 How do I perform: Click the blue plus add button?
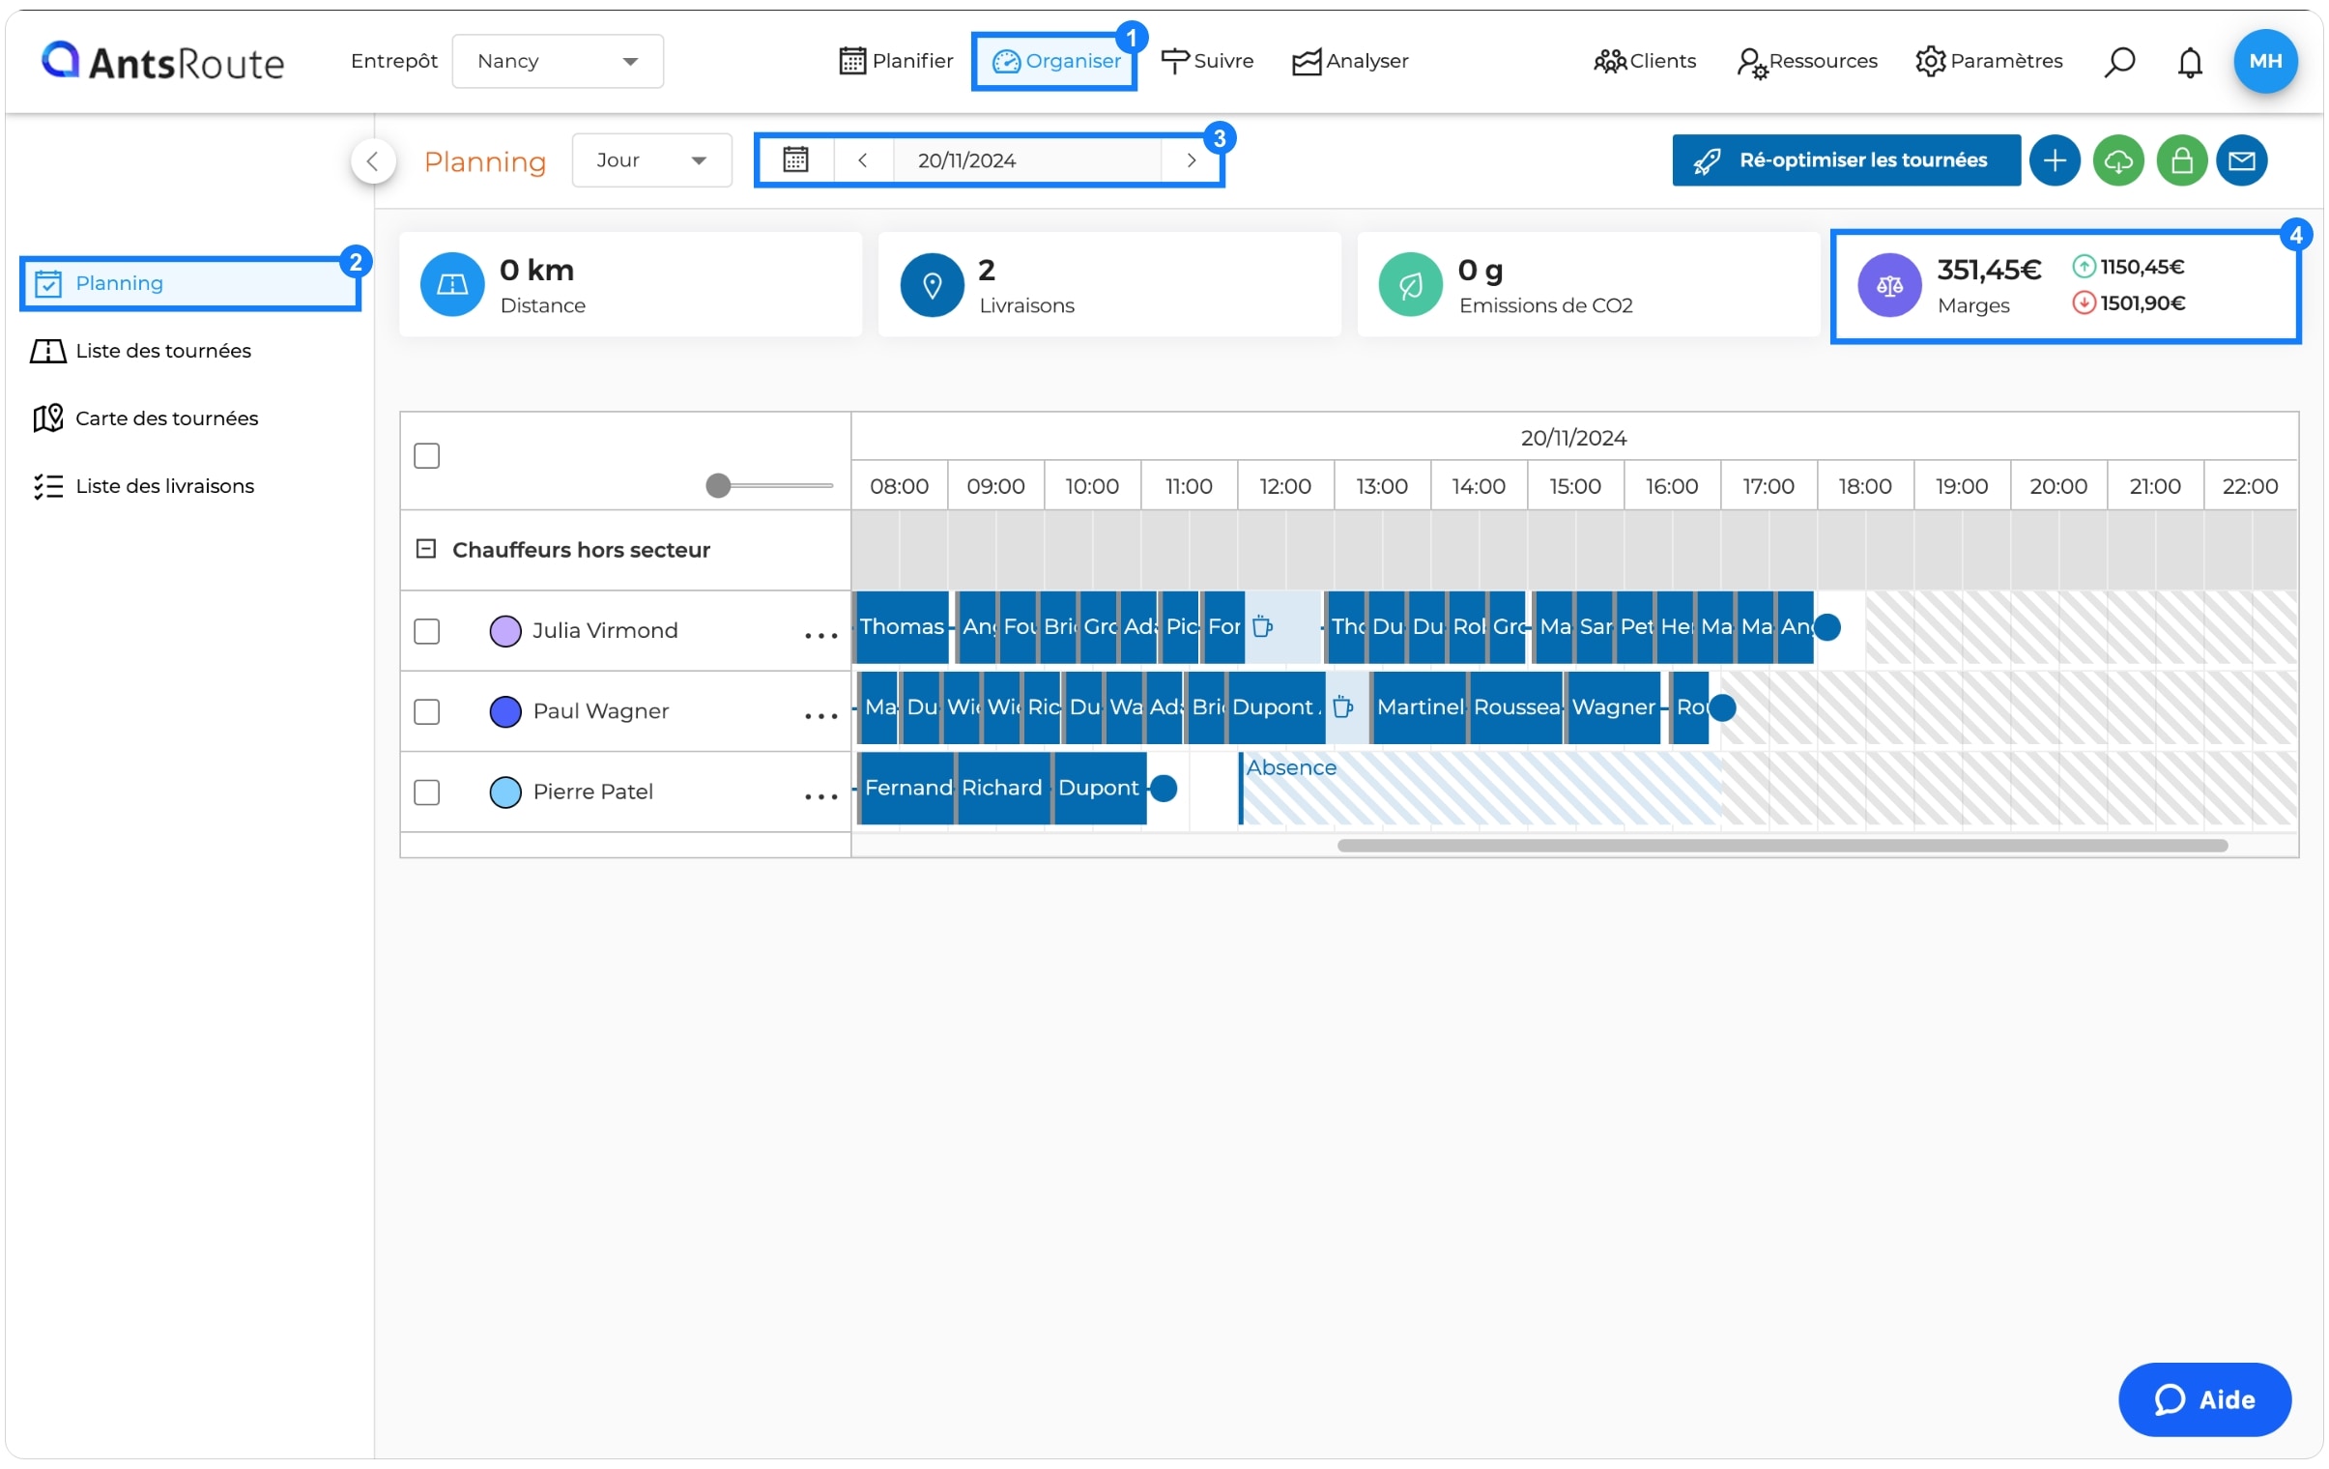point(2055,160)
